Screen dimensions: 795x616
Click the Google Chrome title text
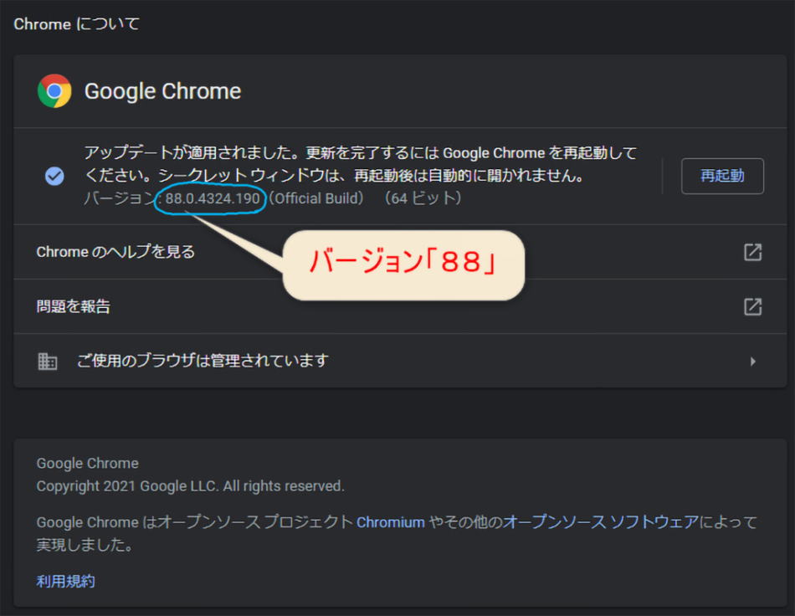pos(162,91)
